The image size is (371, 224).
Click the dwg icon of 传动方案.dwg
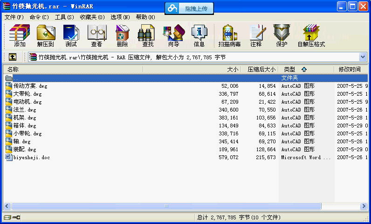coord(9,86)
